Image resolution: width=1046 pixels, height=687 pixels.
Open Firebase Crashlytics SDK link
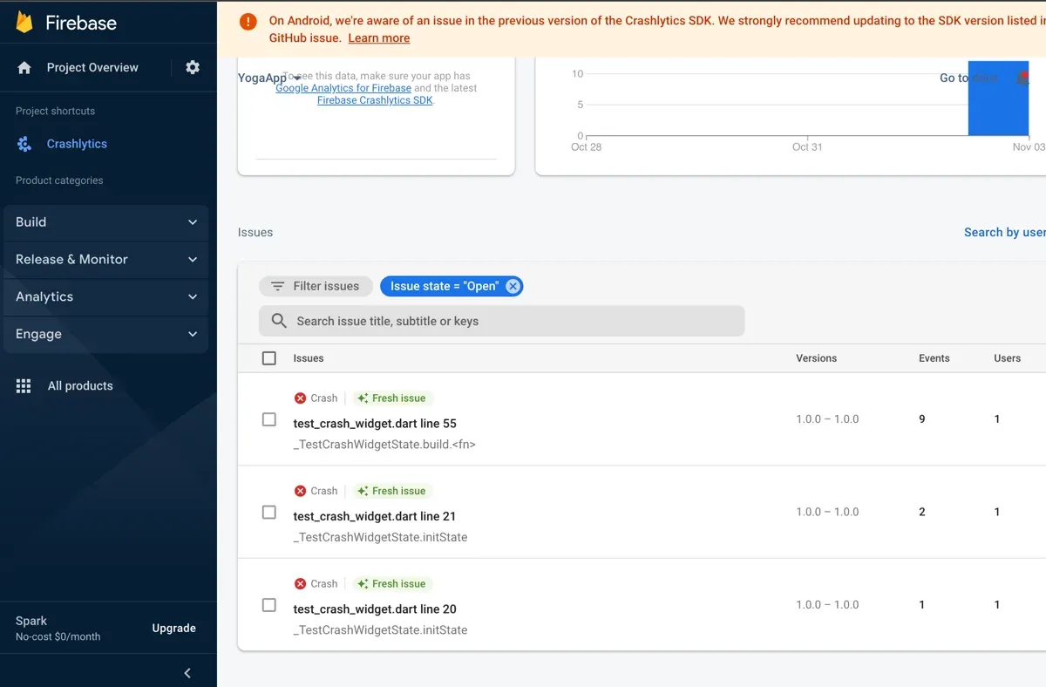[x=375, y=100]
